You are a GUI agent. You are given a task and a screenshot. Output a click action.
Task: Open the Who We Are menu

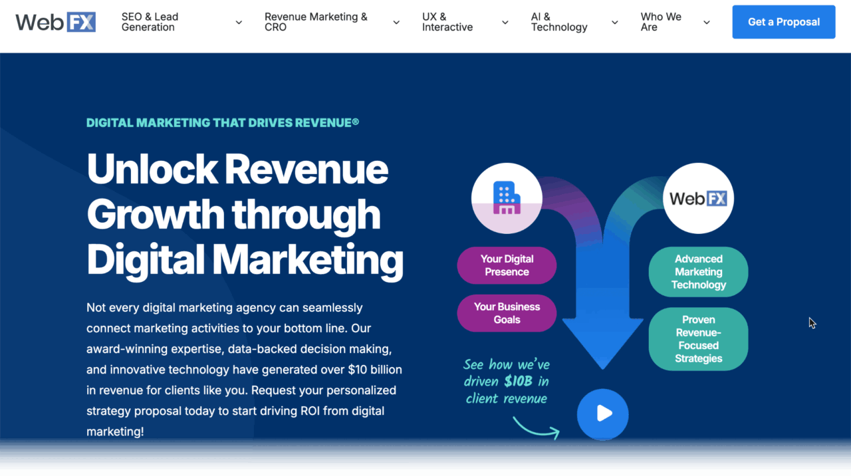click(660, 22)
